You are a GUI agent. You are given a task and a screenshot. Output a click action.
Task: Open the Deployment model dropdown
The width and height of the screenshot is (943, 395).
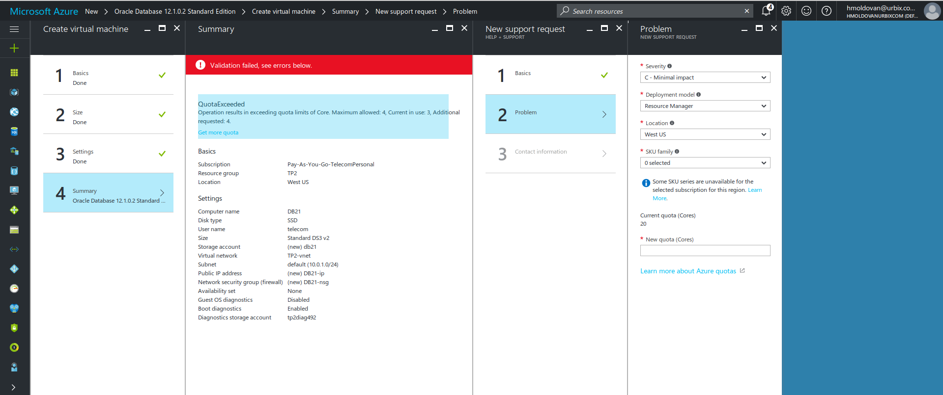point(705,106)
